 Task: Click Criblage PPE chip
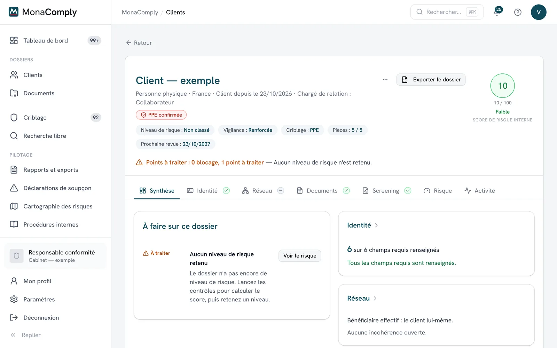(x=303, y=130)
